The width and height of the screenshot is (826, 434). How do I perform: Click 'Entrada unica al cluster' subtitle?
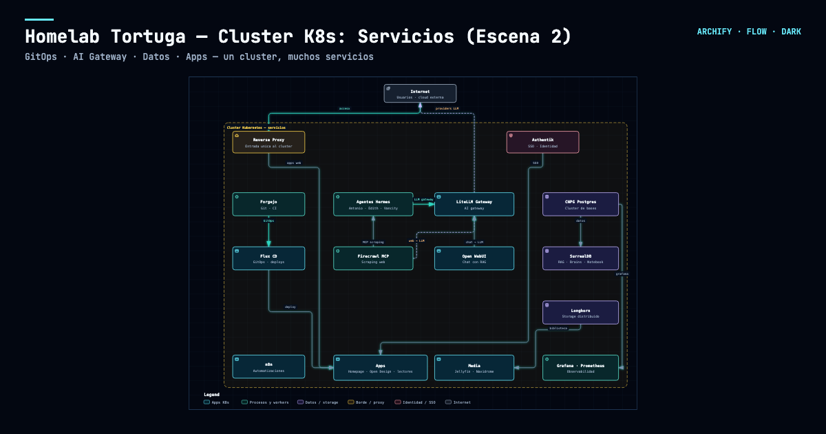(268, 146)
